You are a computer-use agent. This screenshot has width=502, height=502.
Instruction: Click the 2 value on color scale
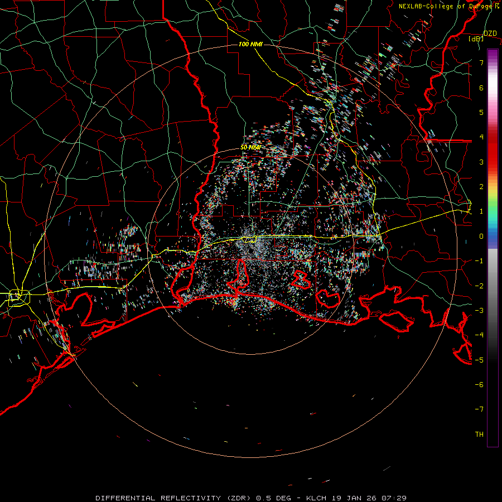pyautogui.click(x=481, y=187)
